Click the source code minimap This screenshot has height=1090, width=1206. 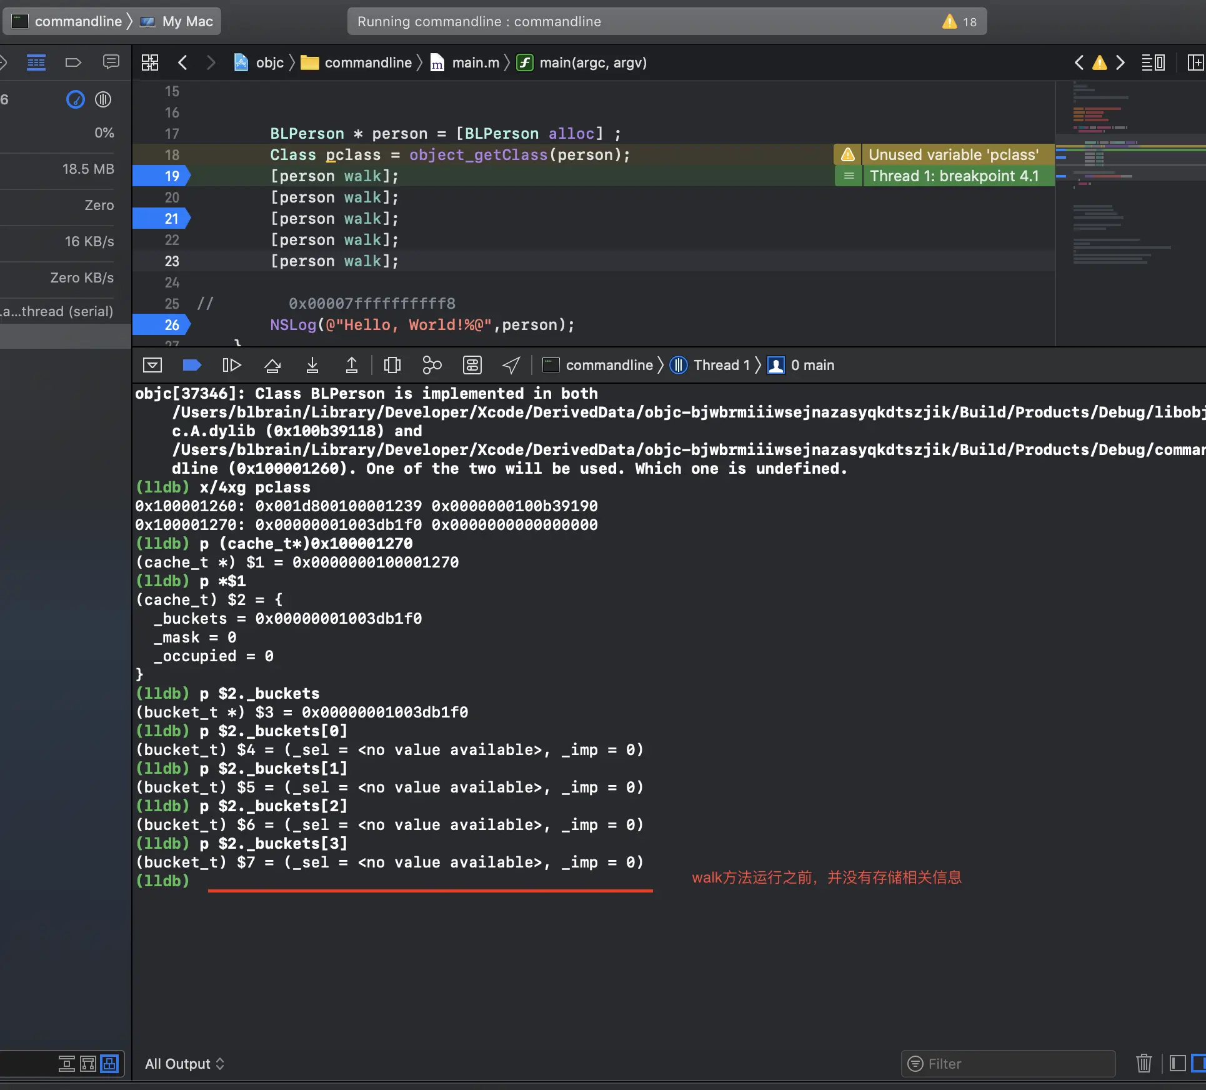coord(1130,212)
